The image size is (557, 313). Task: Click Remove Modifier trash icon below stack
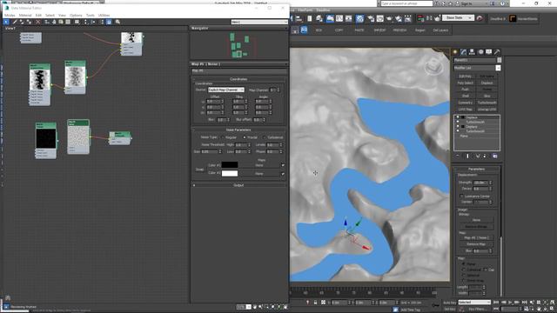click(x=485, y=156)
